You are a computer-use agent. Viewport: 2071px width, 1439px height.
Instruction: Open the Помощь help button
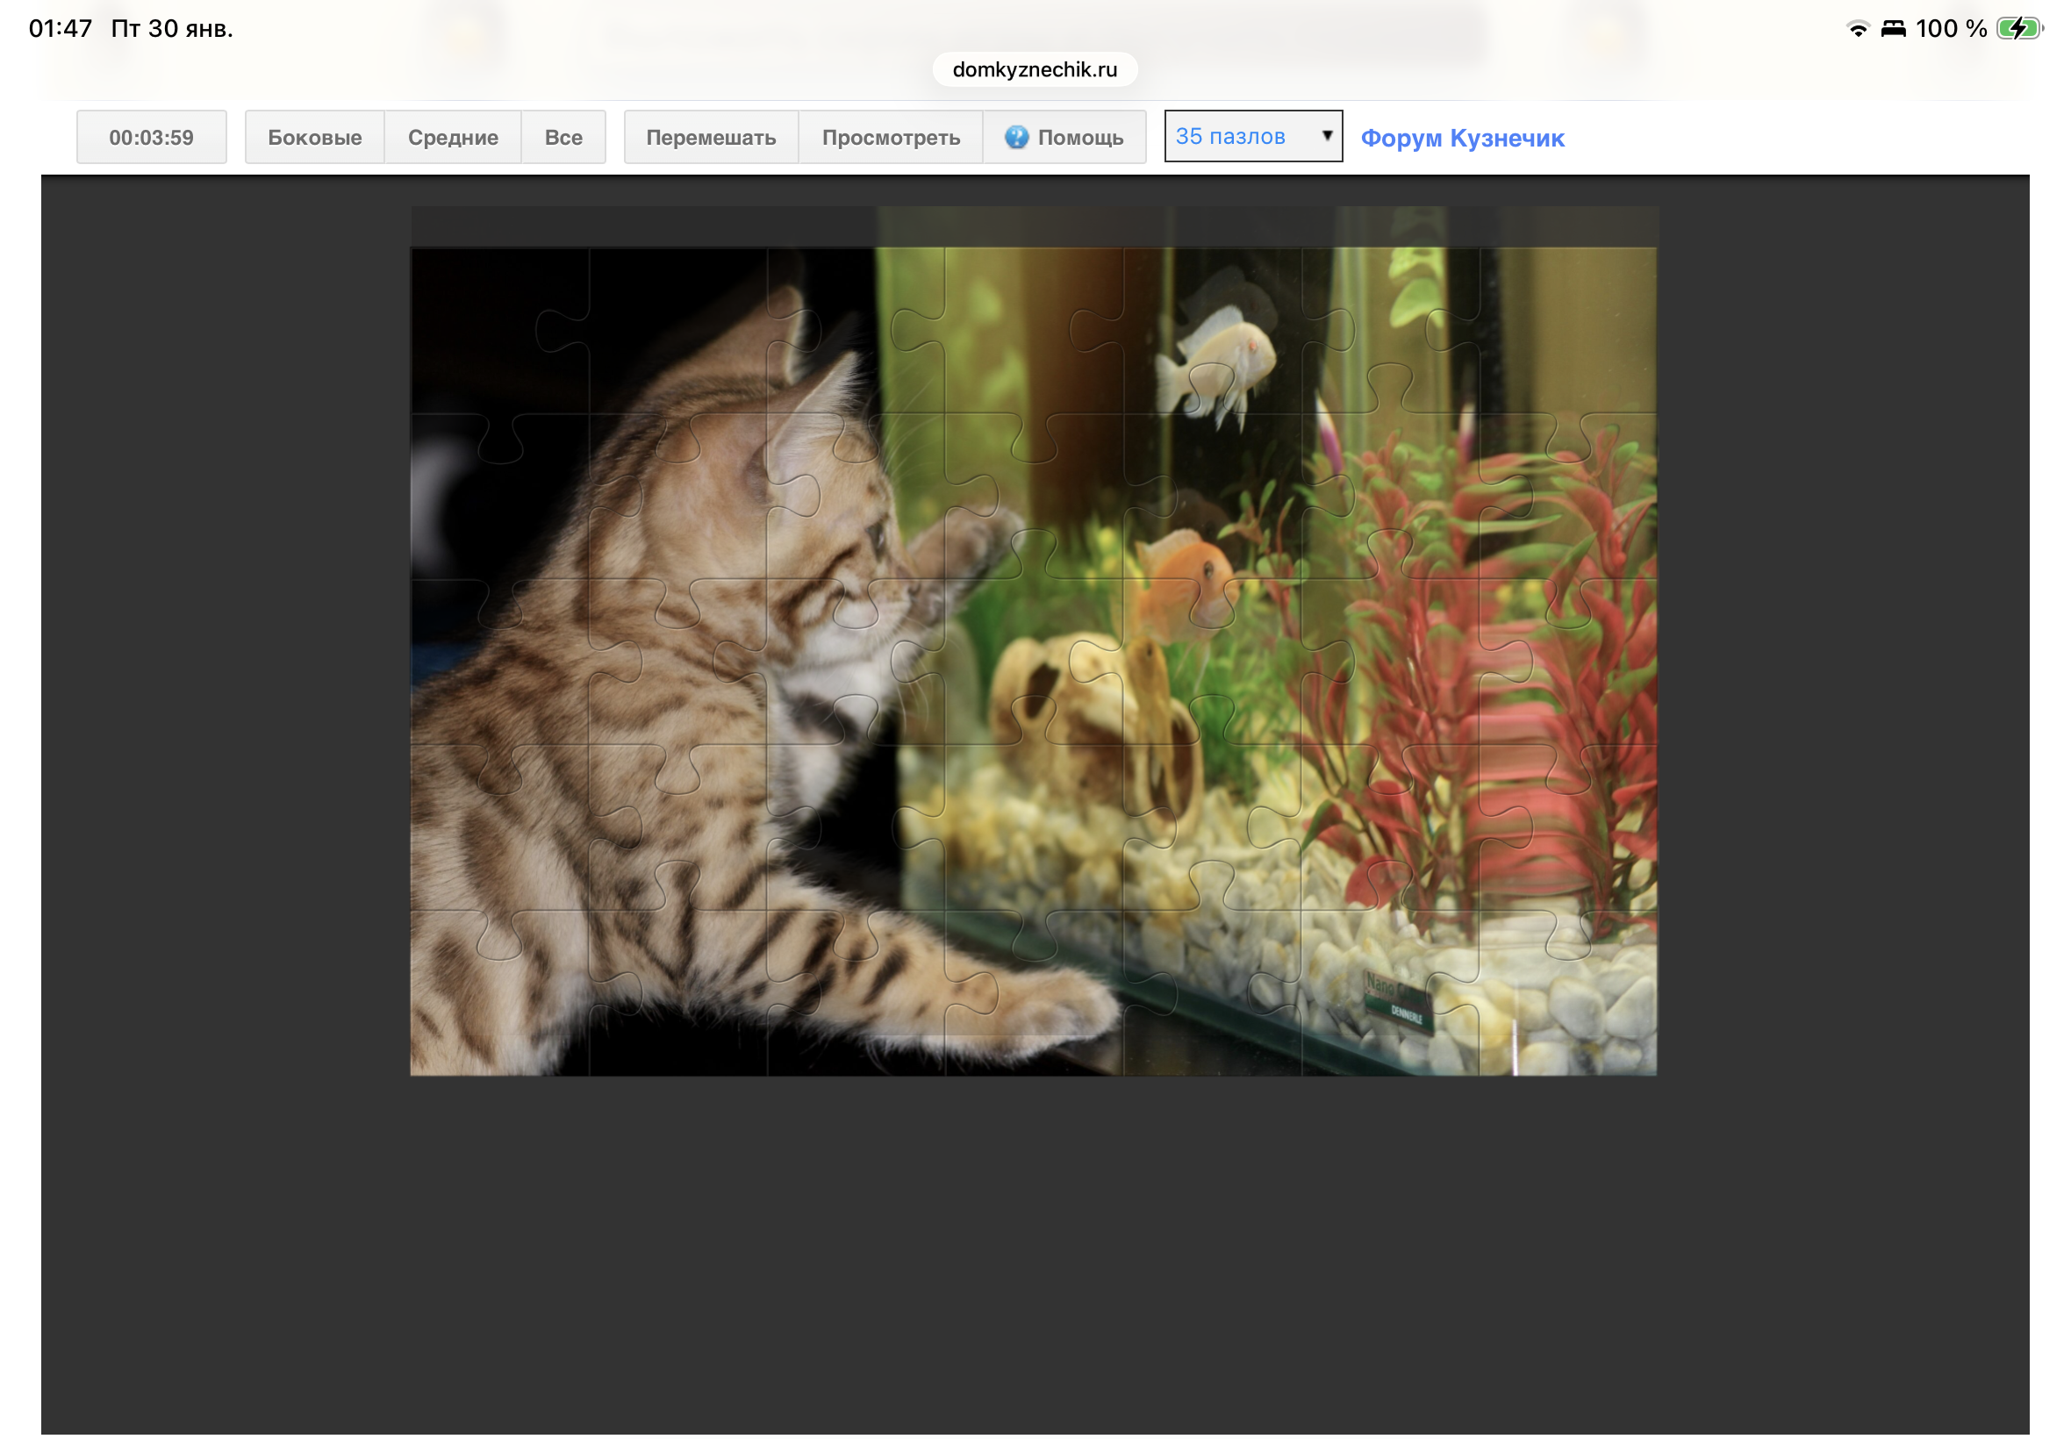pos(1079,137)
